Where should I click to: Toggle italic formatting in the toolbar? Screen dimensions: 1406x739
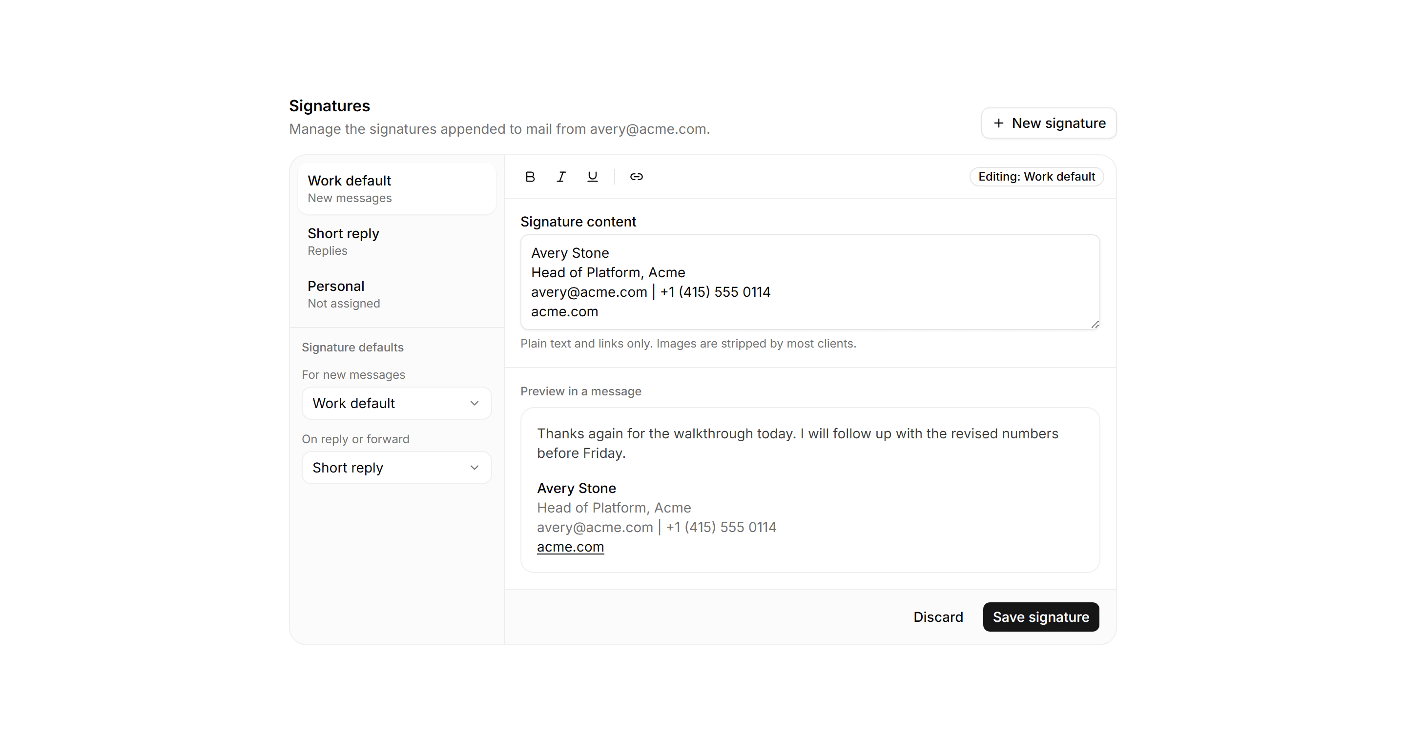click(x=561, y=177)
